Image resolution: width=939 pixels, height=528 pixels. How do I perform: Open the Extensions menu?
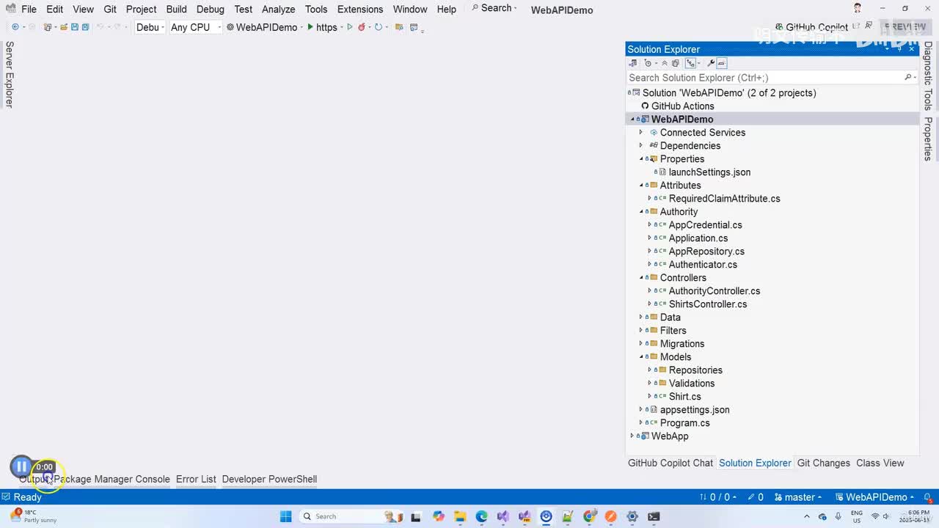click(x=360, y=10)
